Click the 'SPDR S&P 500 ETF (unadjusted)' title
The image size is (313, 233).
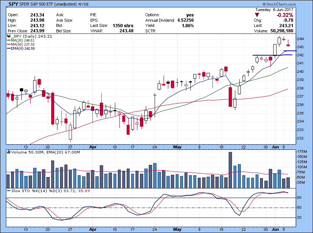[x=48, y=4]
